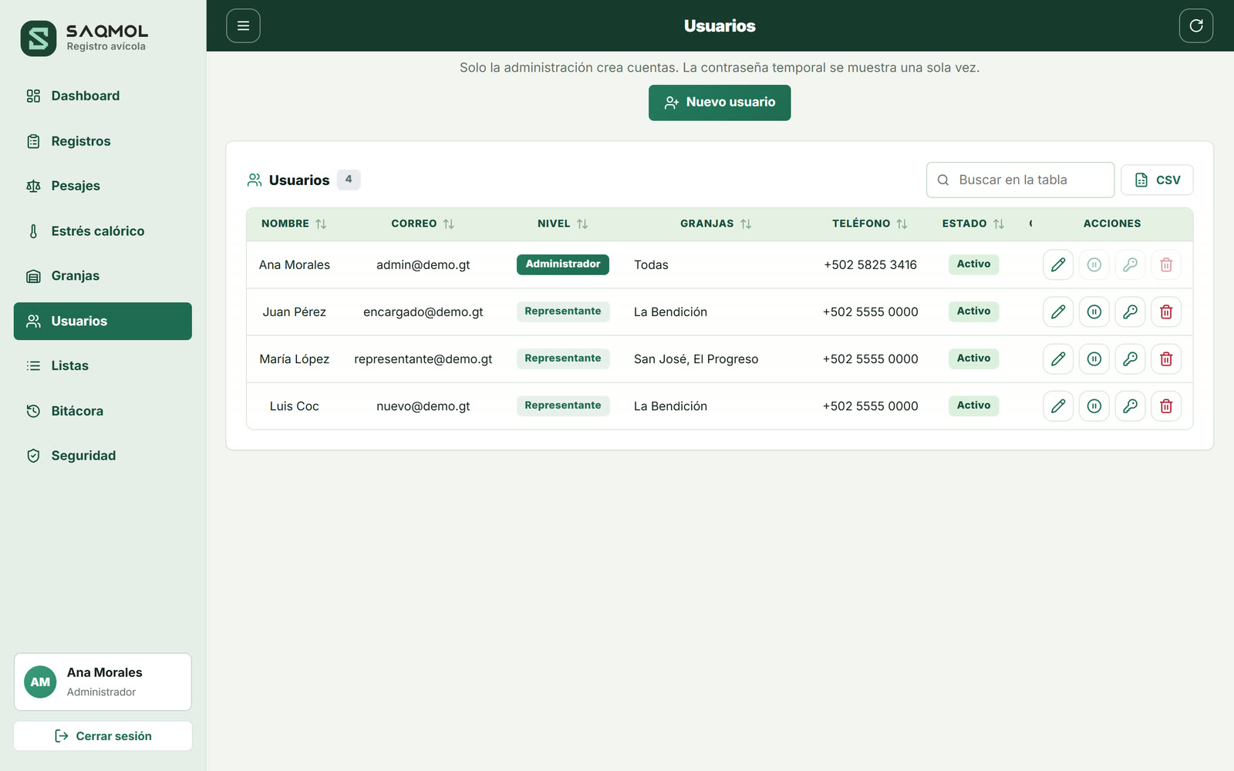The height and width of the screenshot is (771, 1234).
Task: Sort table by NOMBRE column
Action: [294, 224]
